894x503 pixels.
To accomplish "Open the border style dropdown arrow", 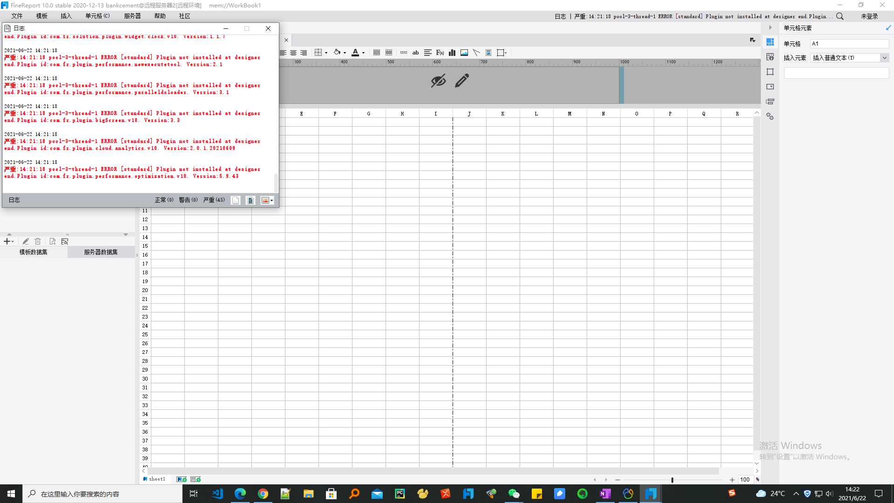I will coord(326,53).
